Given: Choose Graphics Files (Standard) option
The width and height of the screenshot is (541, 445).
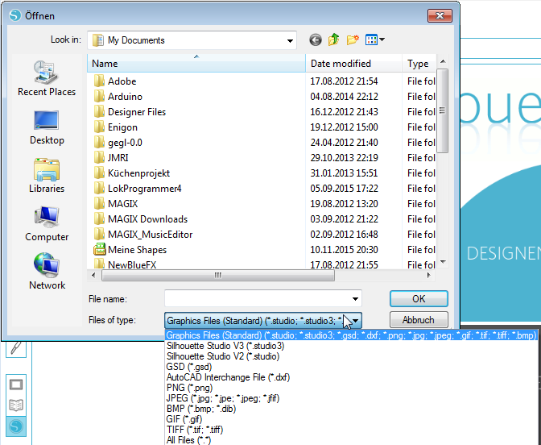Looking at the screenshot, I should pos(351,335).
